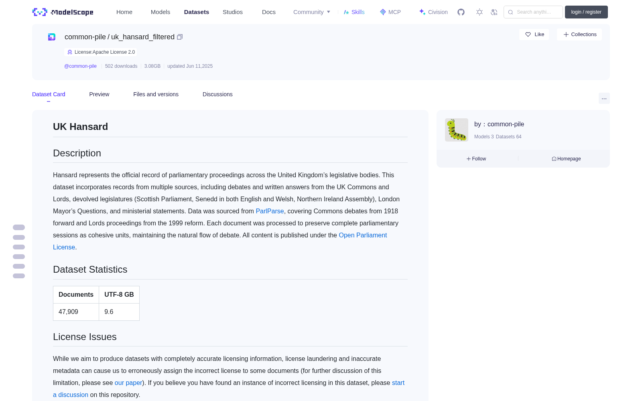Expand the Community dropdown menu

pos(312,12)
